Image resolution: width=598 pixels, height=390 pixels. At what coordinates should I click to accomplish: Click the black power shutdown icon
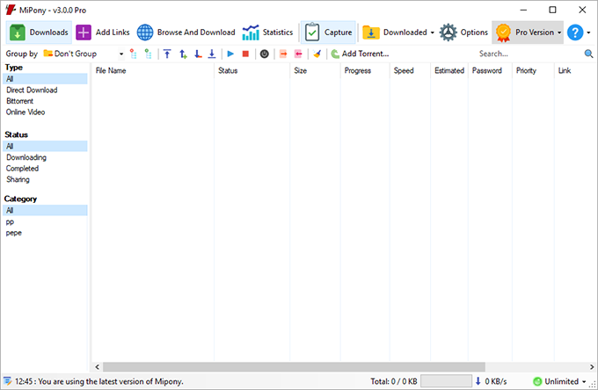[x=265, y=54]
